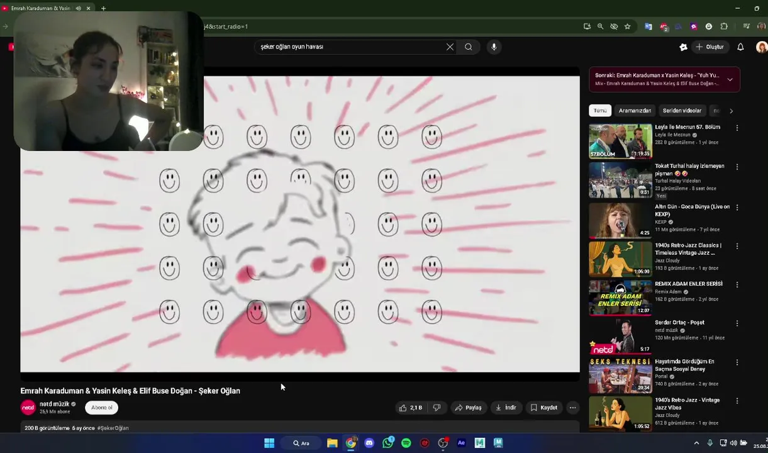
Task: Save video with Kaydet button
Action: [x=544, y=408]
